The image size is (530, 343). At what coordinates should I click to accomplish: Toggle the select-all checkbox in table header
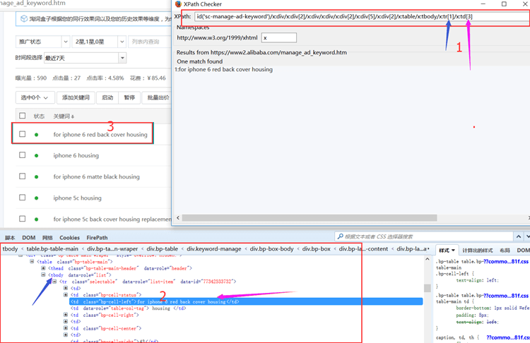click(23, 116)
